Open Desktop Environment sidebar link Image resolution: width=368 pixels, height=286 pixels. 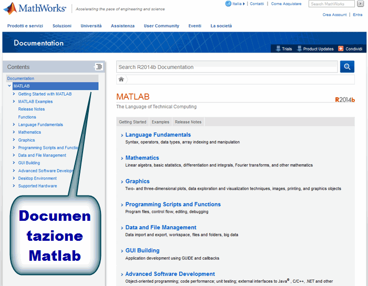37,178
